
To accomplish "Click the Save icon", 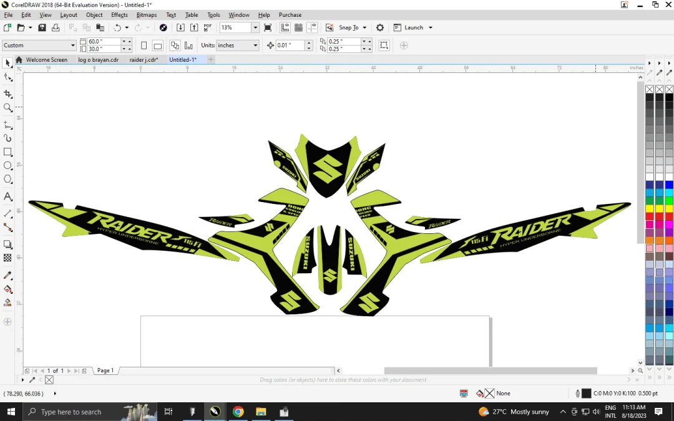I will point(42,27).
